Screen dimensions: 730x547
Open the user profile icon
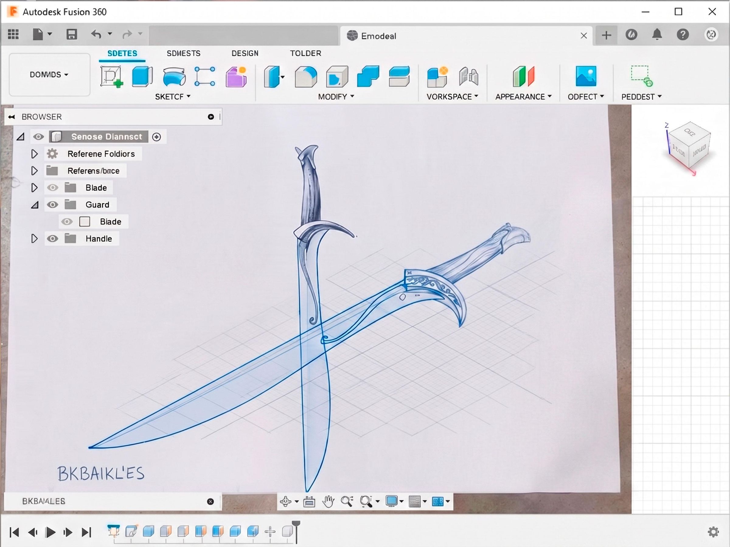tap(711, 35)
